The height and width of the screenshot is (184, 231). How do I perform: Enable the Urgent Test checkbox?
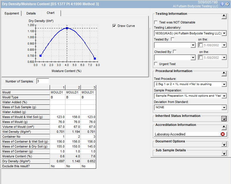point(156,64)
